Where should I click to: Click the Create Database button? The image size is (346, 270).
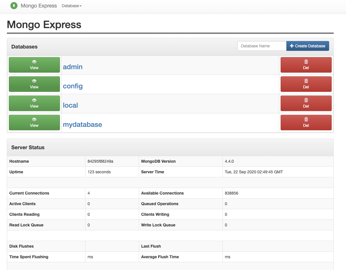tap(308, 46)
